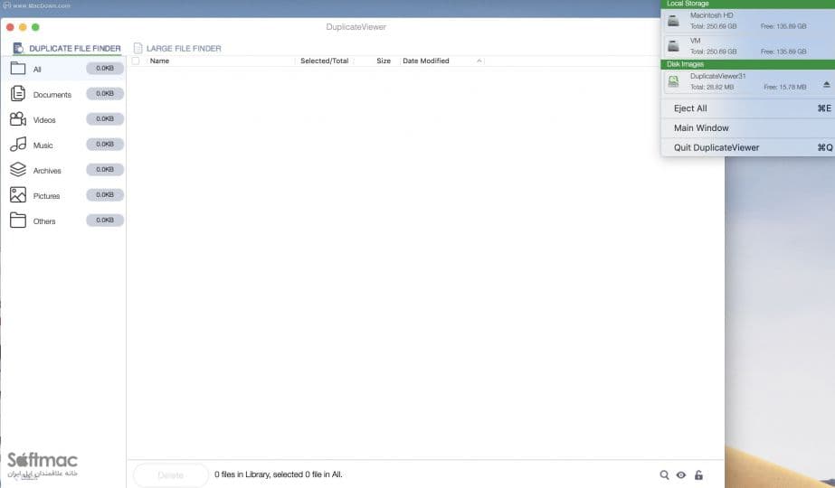The height and width of the screenshot is (488, 835).
Task: Select the Videos category label
Action: [x=44, y=120]
